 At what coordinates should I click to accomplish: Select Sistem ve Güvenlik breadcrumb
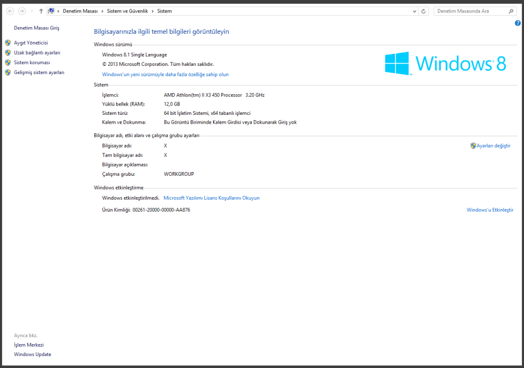pyautogui.click(x=127, y=11)
